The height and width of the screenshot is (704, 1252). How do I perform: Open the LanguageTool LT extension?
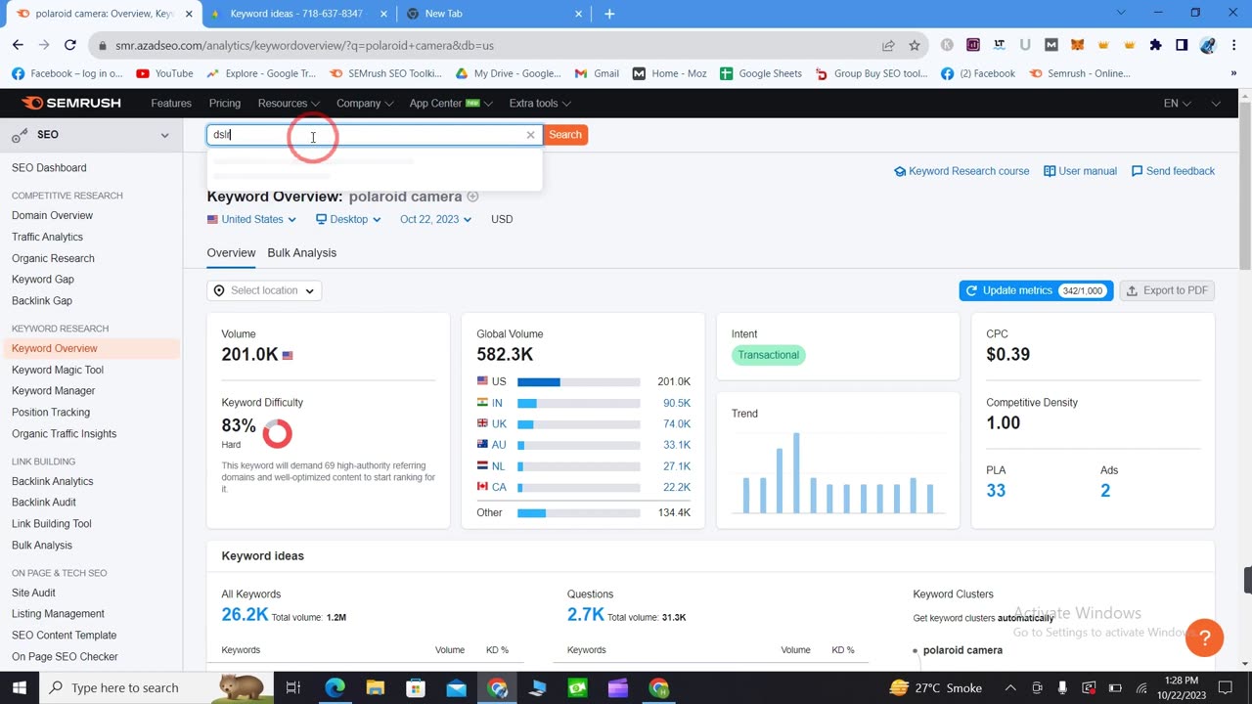pyautogui.click(x=999, y=45)
